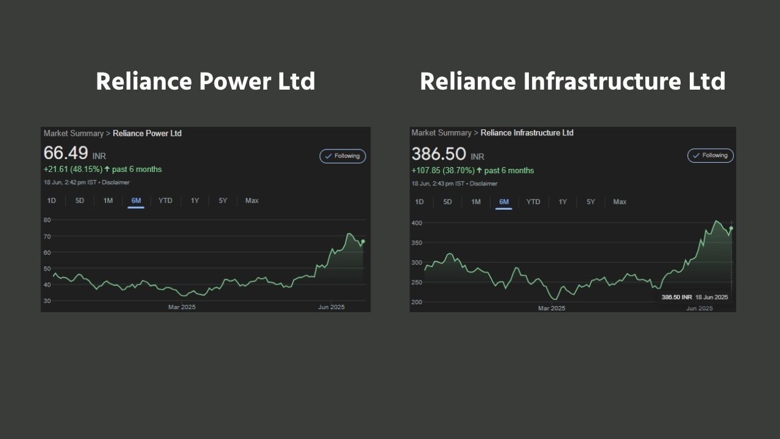Click the 18 Jun, 2:42 pm IST timestamp
This screenshot has width=780, height=439.
[70, 182]
